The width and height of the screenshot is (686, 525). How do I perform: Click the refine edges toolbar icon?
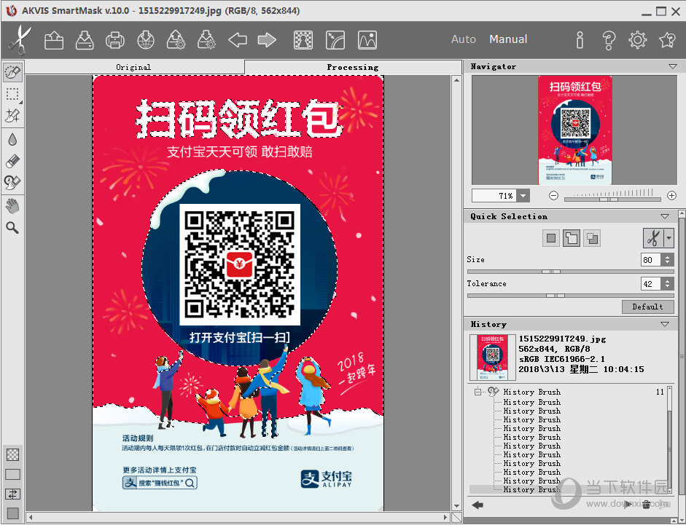click(335, 40)
